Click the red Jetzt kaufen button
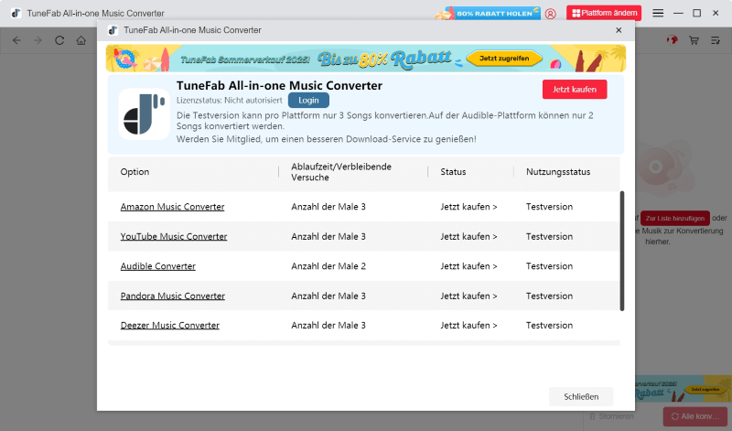 point(575,89)
